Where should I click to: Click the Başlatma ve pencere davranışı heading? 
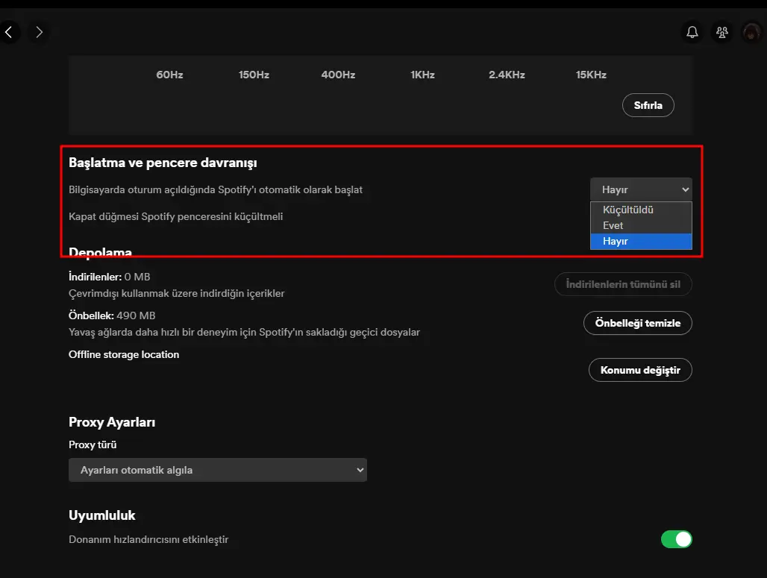(x=163, y=163)
